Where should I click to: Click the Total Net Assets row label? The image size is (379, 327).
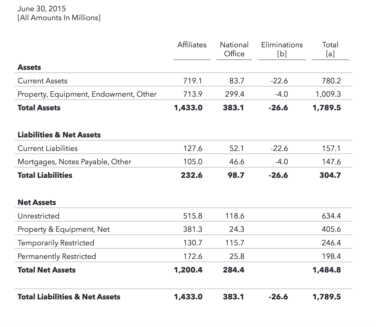(46, 270)
